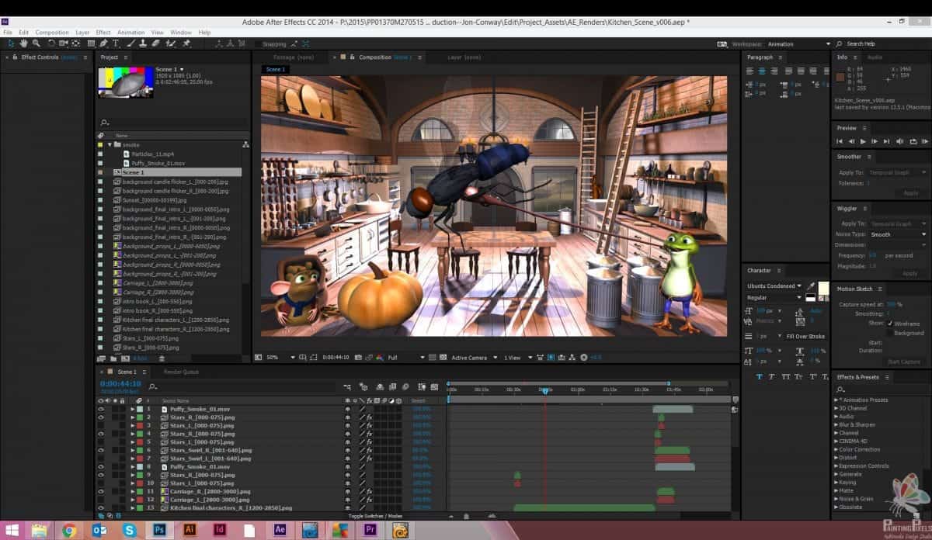Expand layer 6 Stars_Swirl_R properties
The width and height of the screenshot is (932, 540).
133,450
